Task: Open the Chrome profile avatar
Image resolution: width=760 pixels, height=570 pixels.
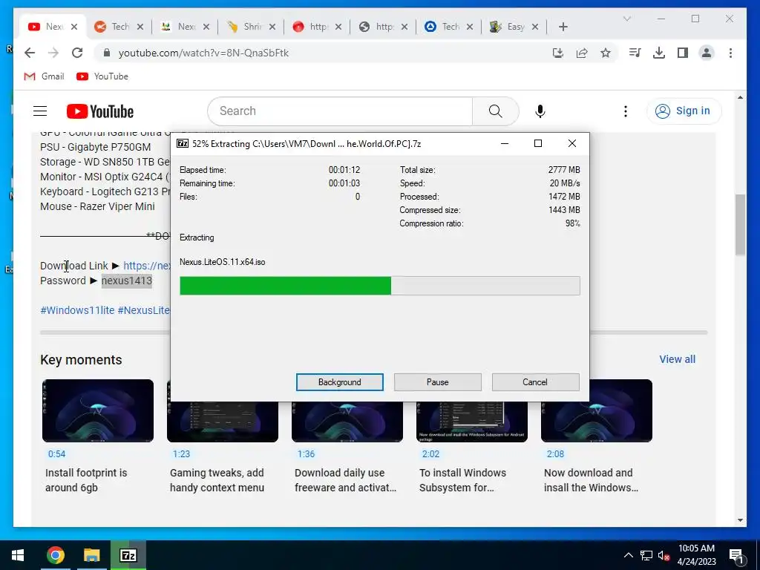Action: (707, 53)
